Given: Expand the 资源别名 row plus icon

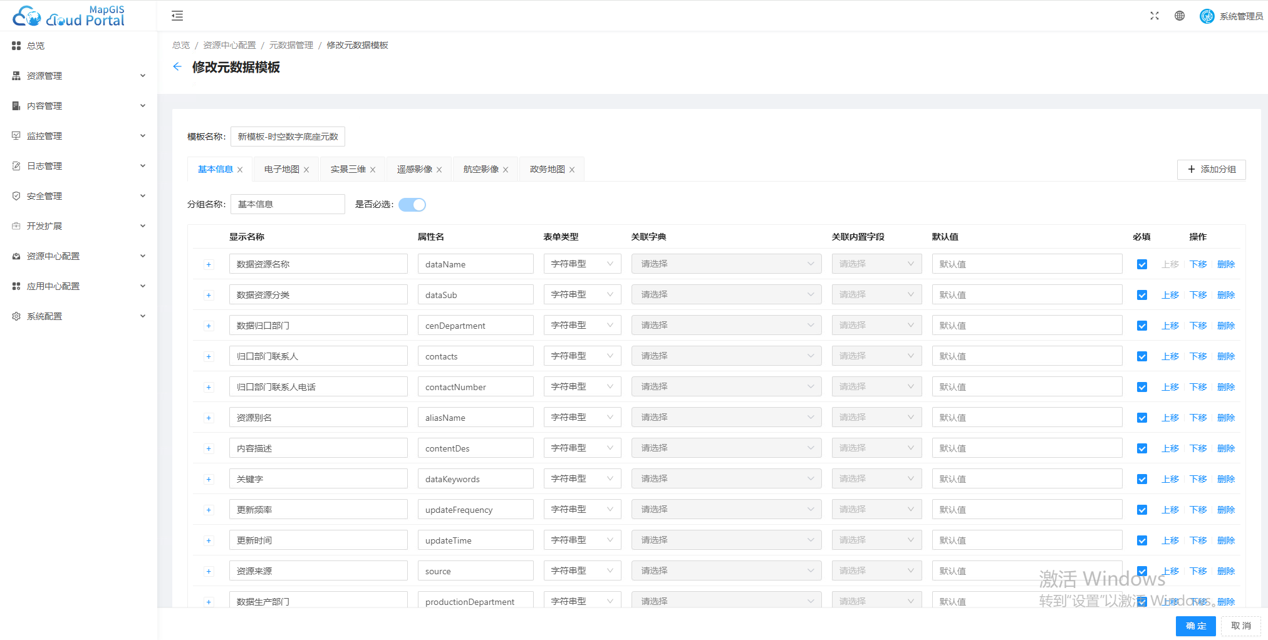Looking at the screenshot, I should click(209, 418).
